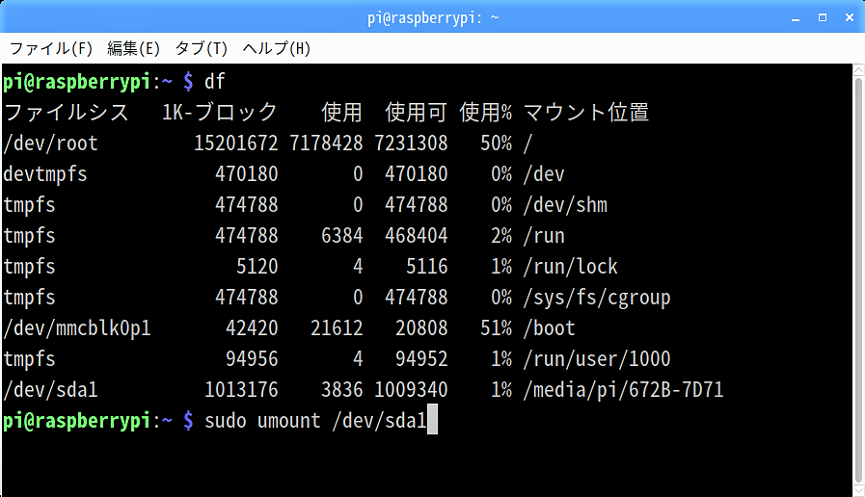Screen dimensions: 865x497
Task: Click the value 5116 available column
Action: click(x=427, y=267)
